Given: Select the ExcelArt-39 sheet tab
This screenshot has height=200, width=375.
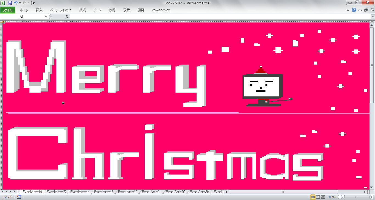Looking at the screenshot, I should click(199, 192).
